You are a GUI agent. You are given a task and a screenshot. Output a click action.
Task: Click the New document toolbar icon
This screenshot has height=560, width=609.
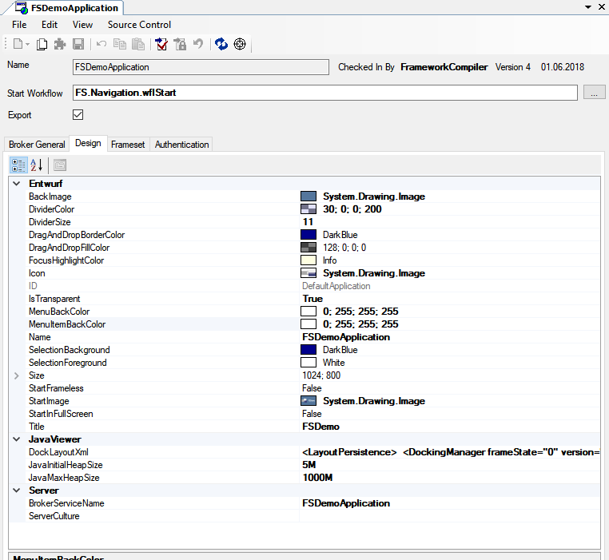point(18,44)
